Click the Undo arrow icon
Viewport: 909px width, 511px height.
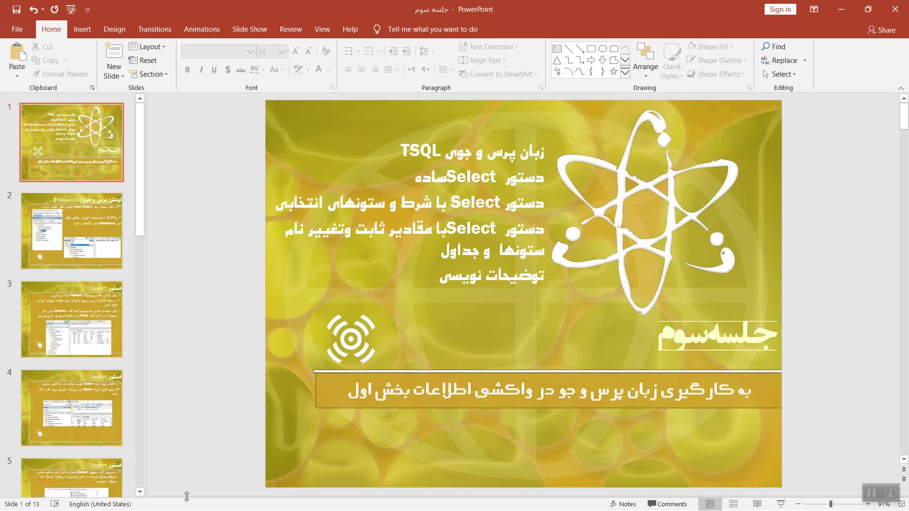pyautogui.click(x=33, y=9)
